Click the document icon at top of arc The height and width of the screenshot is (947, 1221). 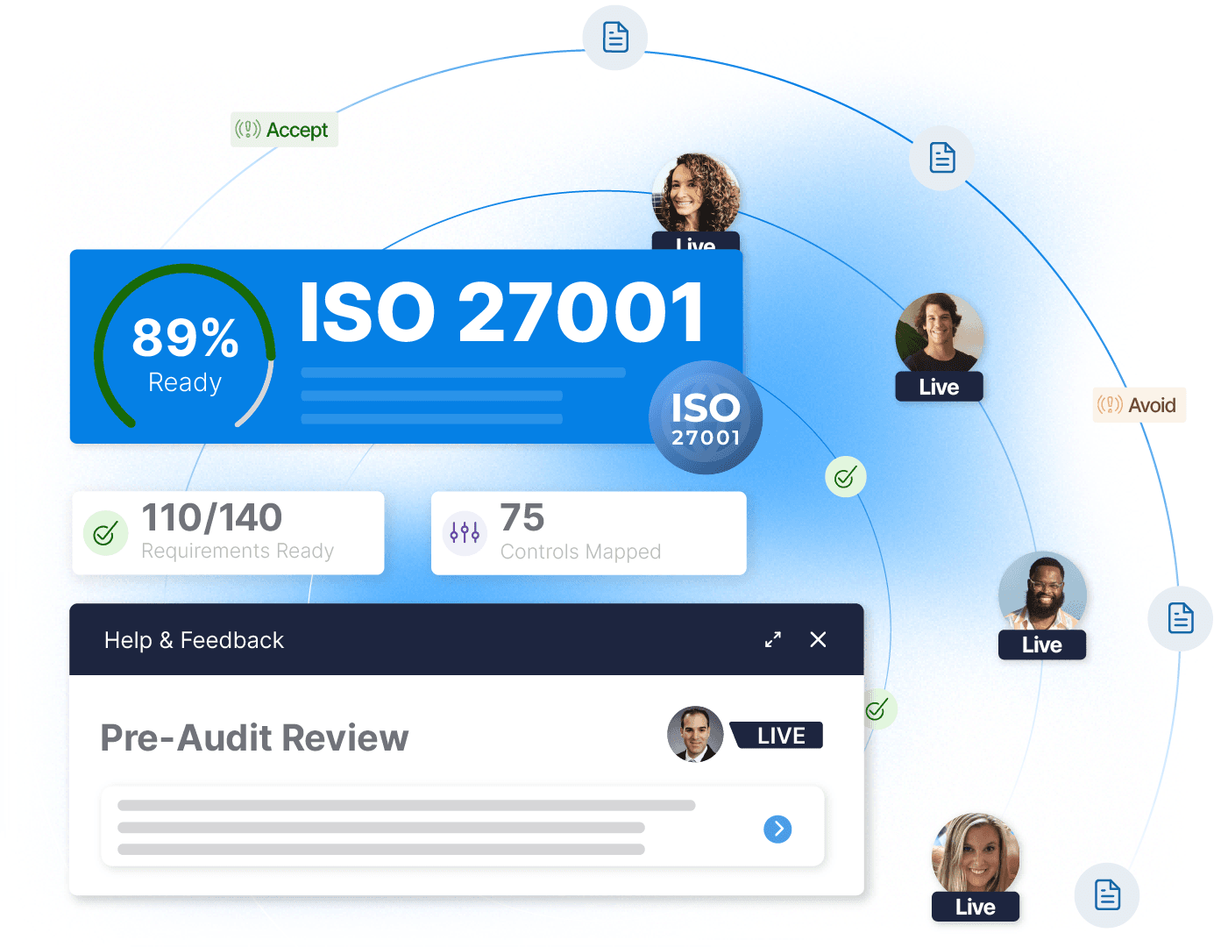(x=615, y=38)
